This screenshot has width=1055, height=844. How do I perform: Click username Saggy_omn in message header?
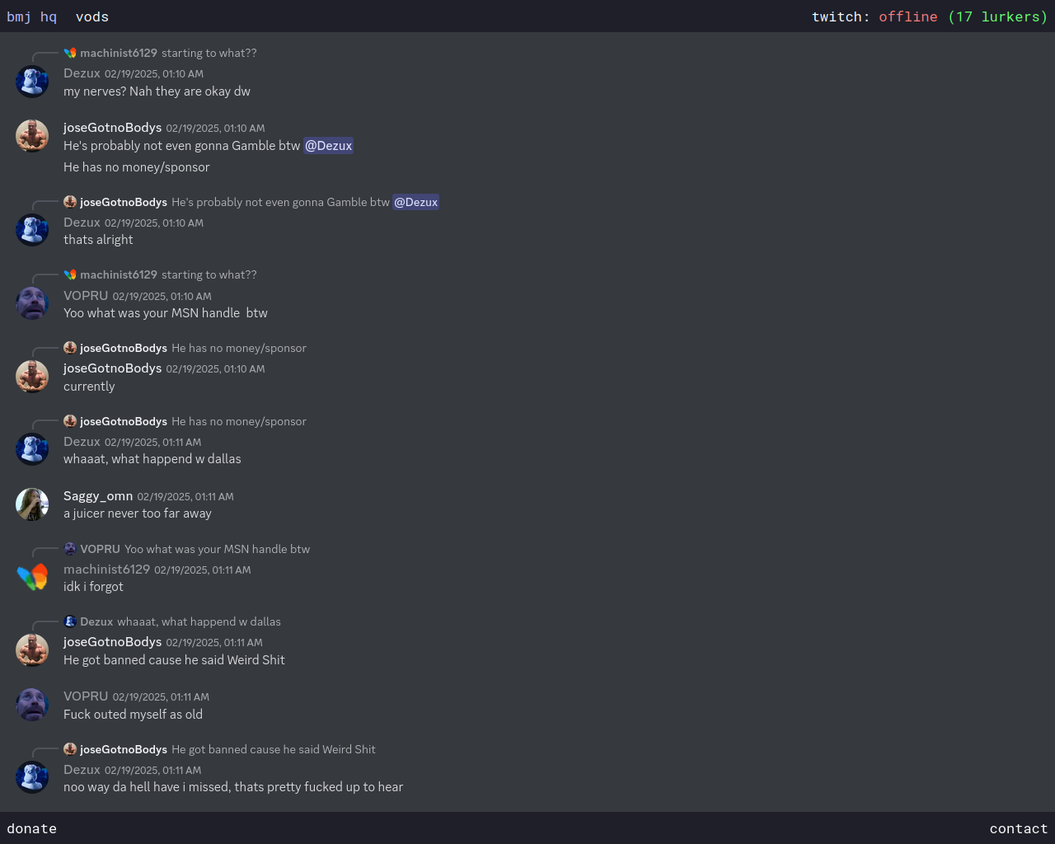[98, 496]
